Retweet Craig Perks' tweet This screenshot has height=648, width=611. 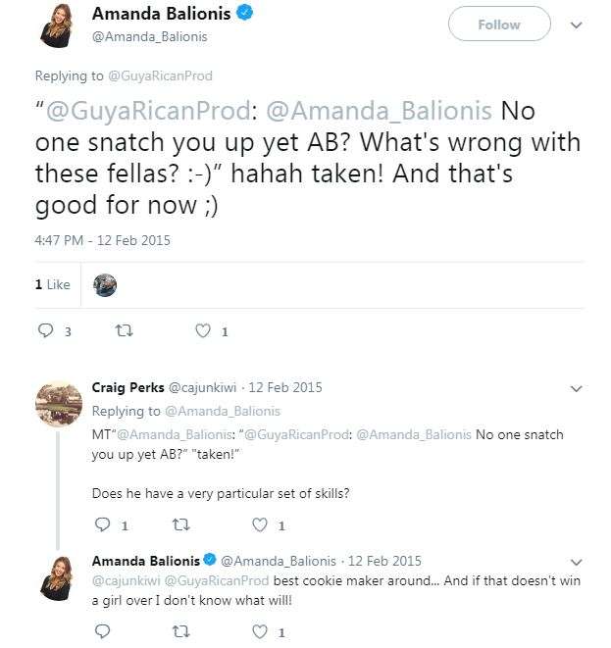(x=179, y=525)
